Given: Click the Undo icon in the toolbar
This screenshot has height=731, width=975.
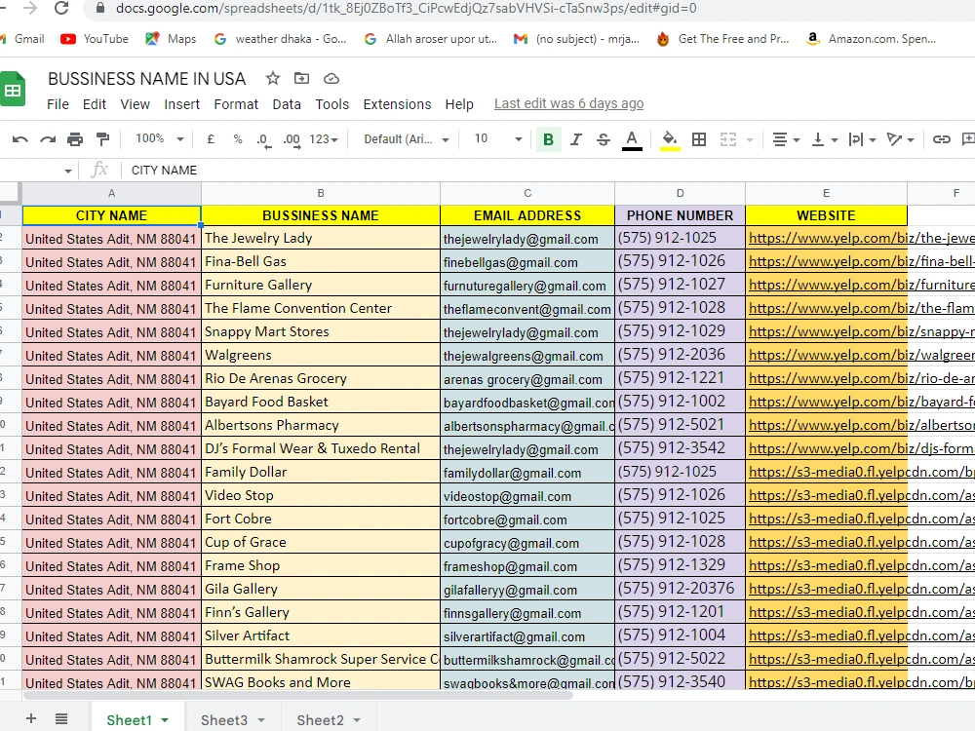Looking at the screenshot, I should [x=19, y=139].
